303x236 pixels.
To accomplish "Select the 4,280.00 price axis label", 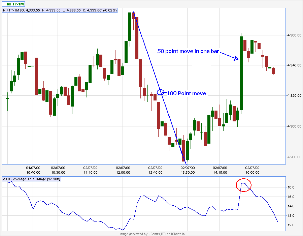I will [294, 157].
